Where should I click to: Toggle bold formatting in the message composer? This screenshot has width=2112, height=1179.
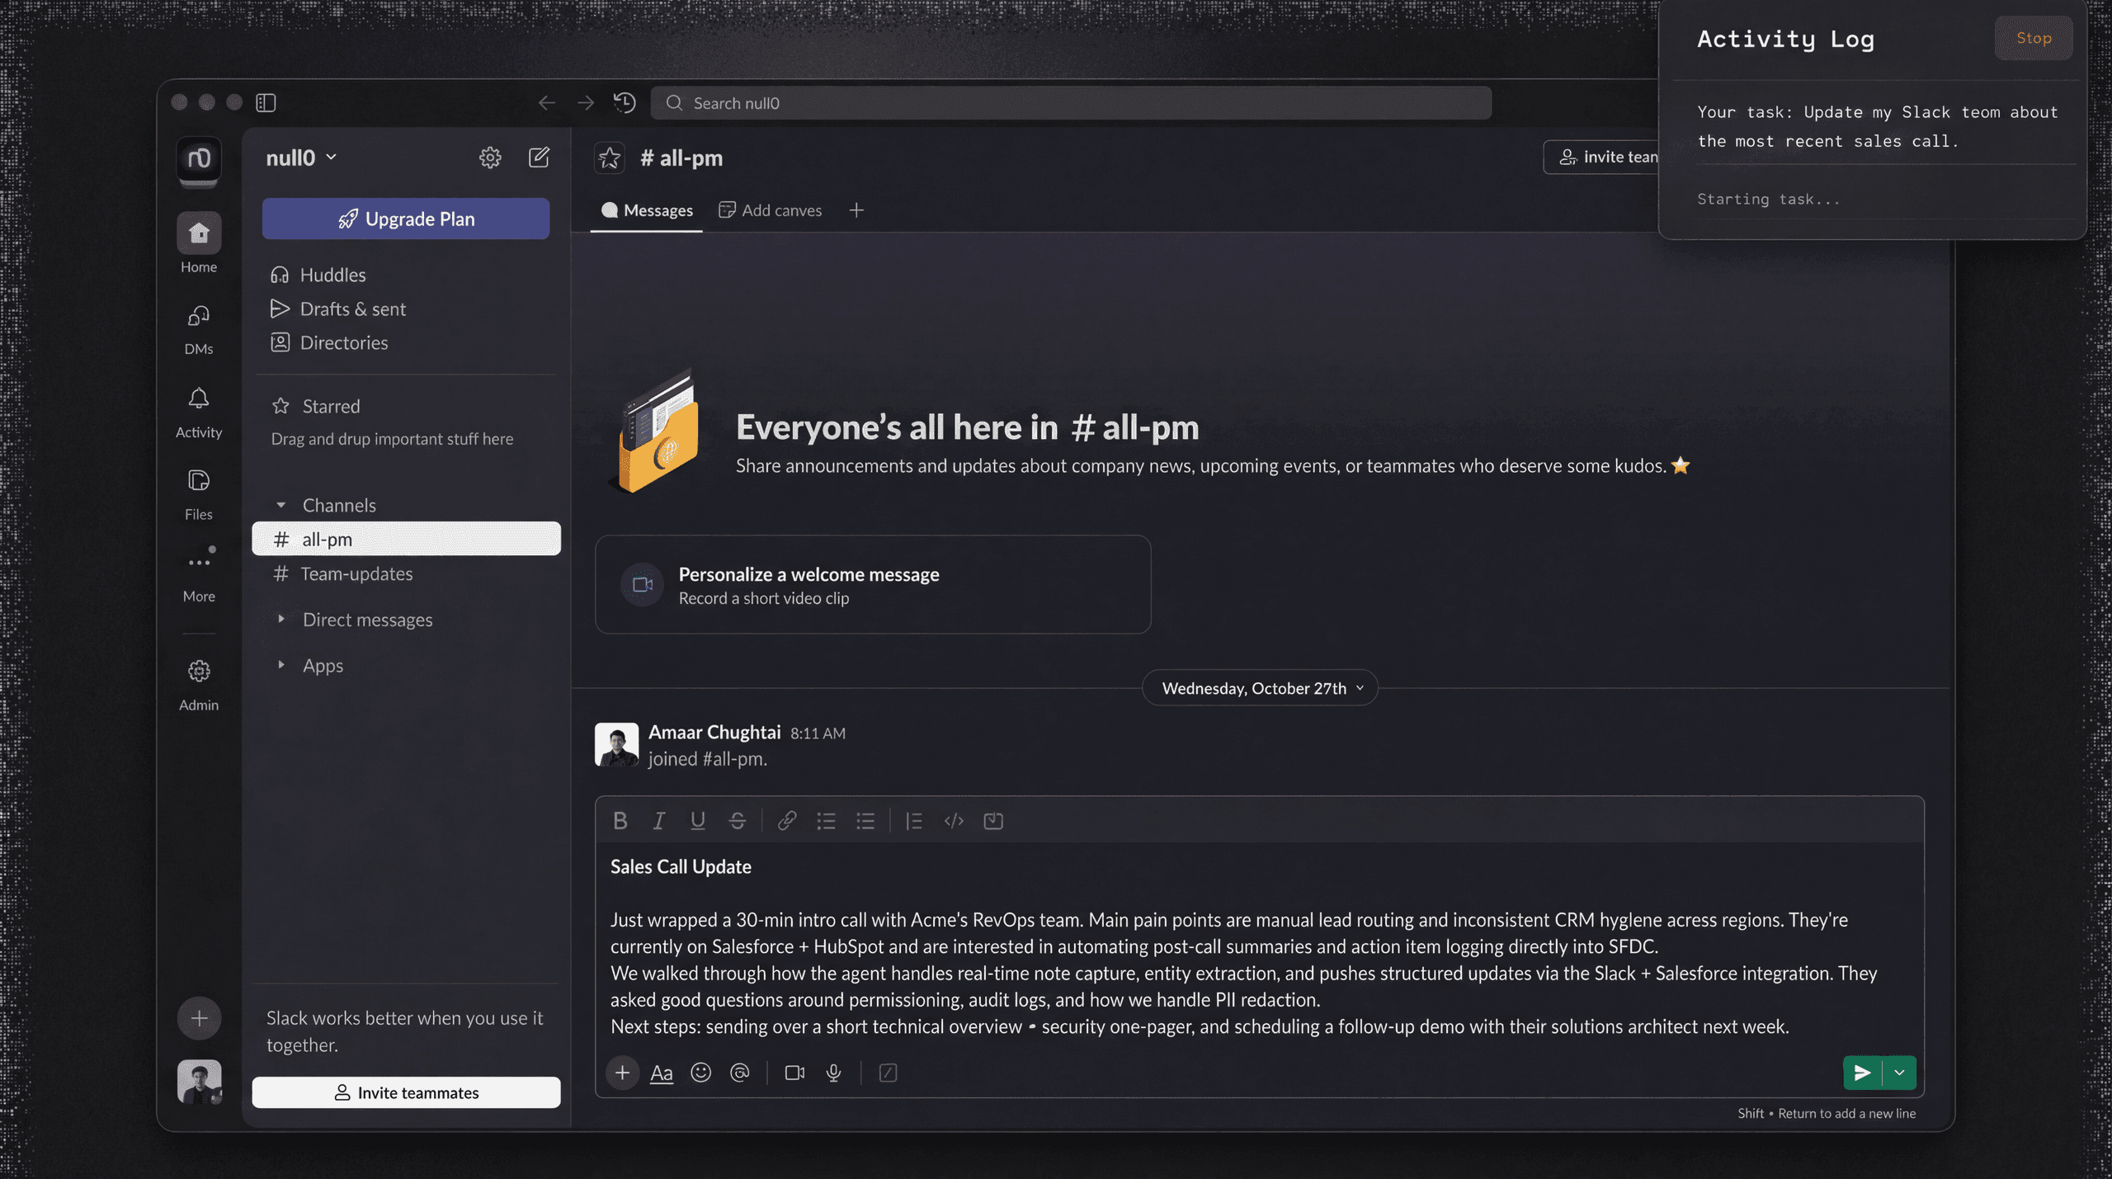pos(620,820)
